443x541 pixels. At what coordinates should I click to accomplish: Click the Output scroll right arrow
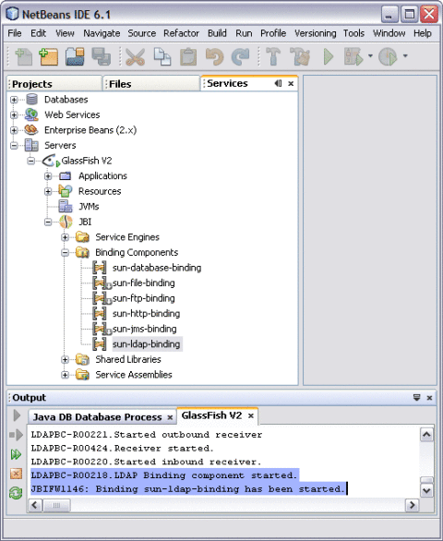[412, 506]
